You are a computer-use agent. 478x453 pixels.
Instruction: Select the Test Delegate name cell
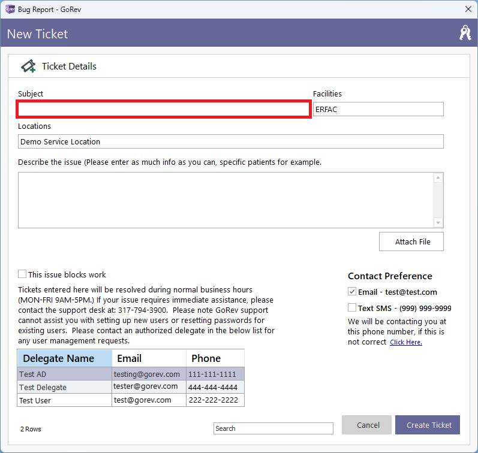[65, 387]
